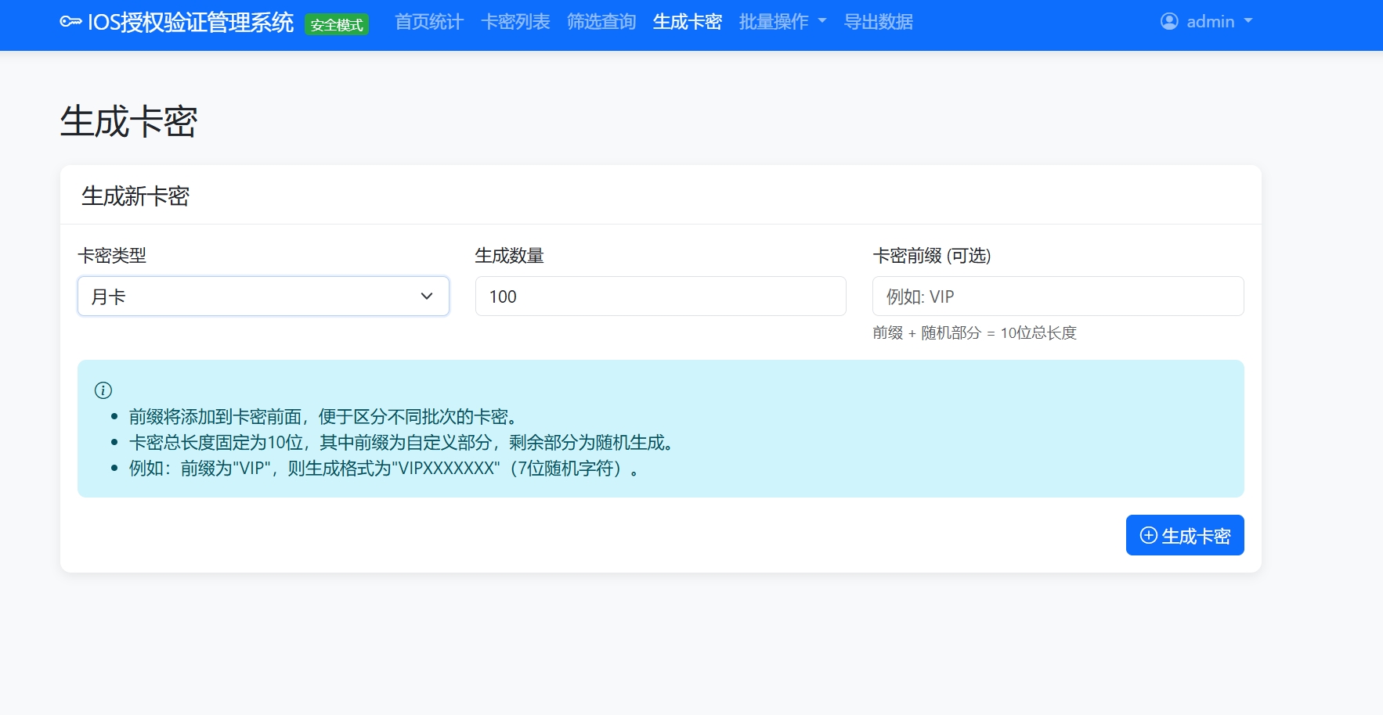The height and width of the screenshot is (715, 1383).
Task: Open the 筛选查询 page
Action: click(x=601, y=22)
